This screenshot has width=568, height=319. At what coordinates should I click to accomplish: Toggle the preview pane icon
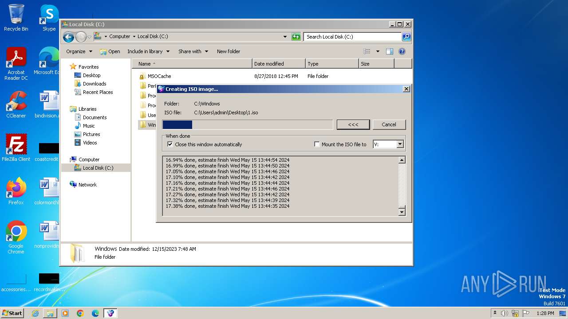coord(390,51)
